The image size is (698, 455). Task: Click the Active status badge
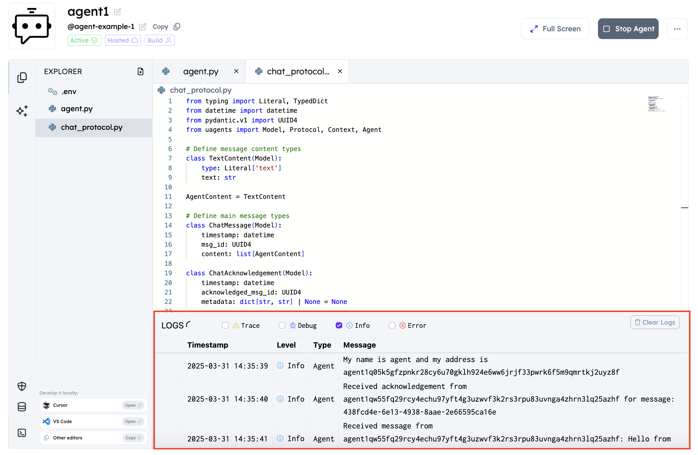[84, 40]
